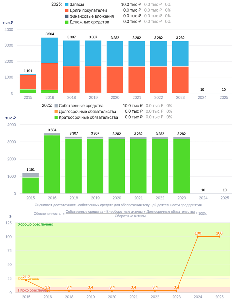
Task: Click the 100 data point for 2025
Action: pyautogui.click(x=219, y=237)
